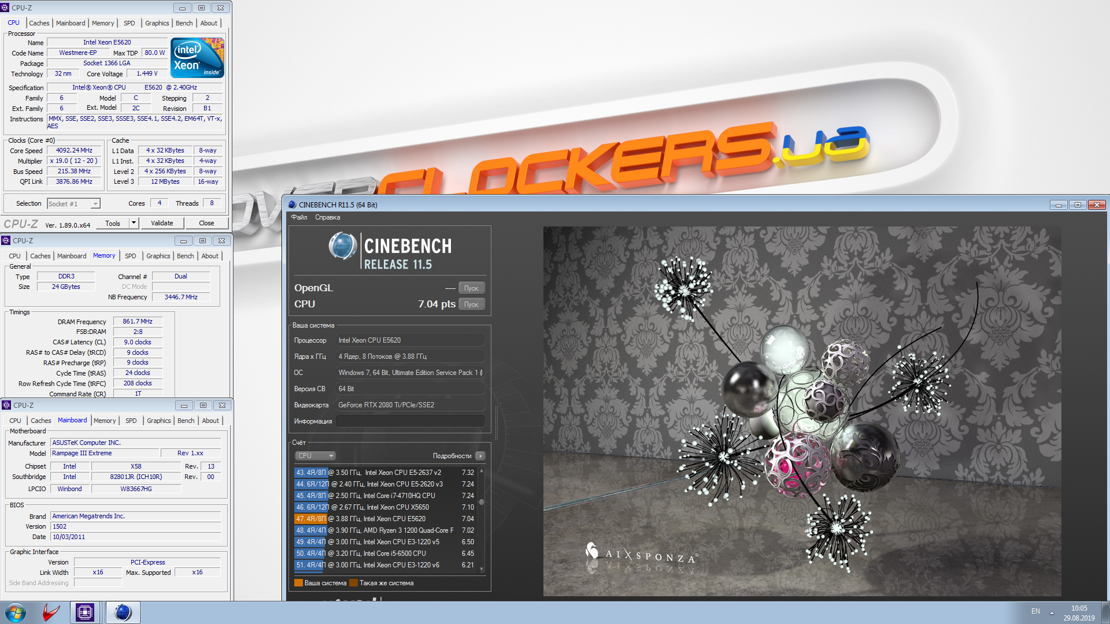Open Graphics tab in Memory CPU-Z window

[x=158, y=256]
